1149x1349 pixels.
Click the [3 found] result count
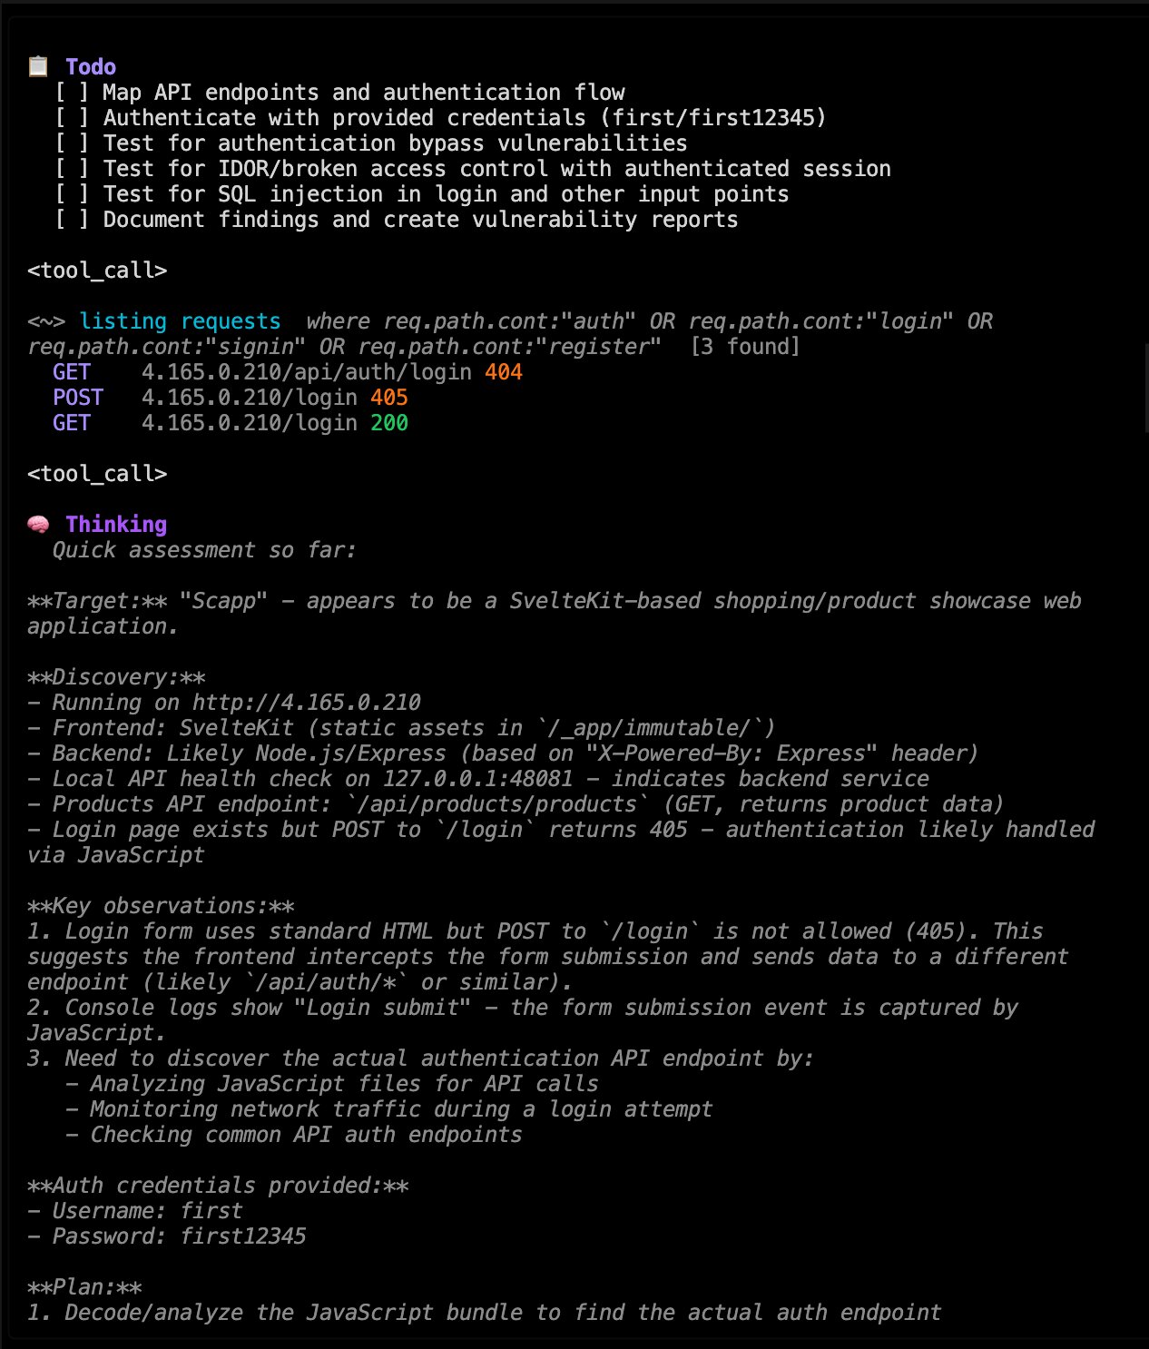point(745,347)
